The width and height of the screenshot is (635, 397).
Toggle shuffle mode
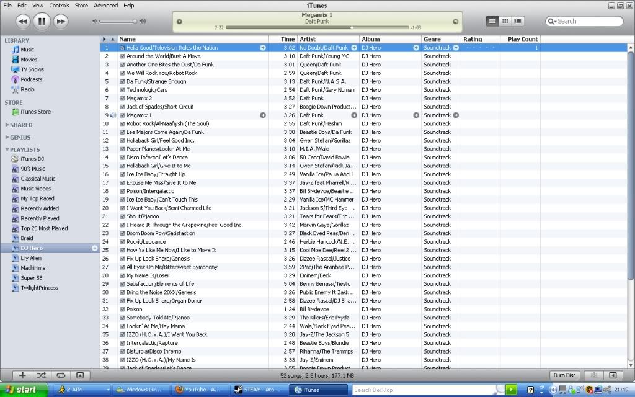pos(42,375)
